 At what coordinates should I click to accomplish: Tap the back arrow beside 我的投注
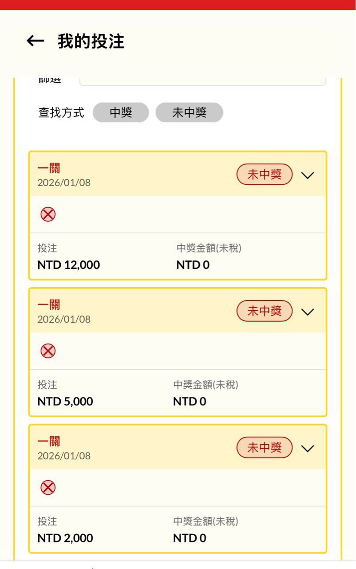pyautogui.click(x=36, y=41)
